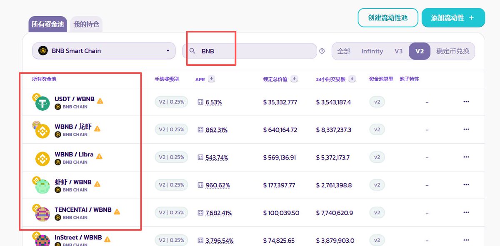Click the 创建流动性池 button
Image resolution: width=500 pixels, height=246 pixels.
pyautogui.click(x=387, y=18)
